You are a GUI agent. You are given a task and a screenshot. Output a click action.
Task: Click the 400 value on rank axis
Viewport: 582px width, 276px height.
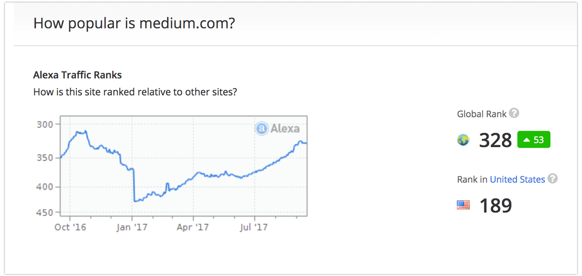point(46,187)
